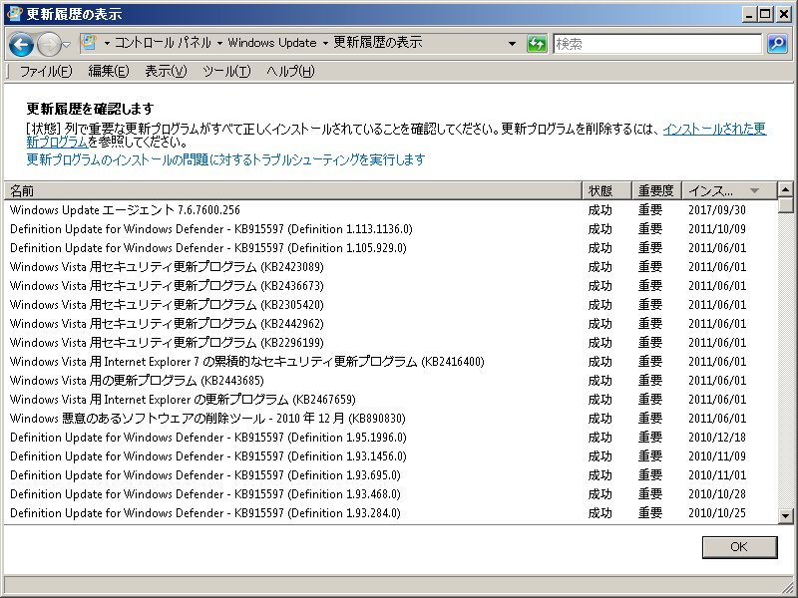Open the 表示(V) menu
Viewport: 798px width, 598px height.
point(166,71)
